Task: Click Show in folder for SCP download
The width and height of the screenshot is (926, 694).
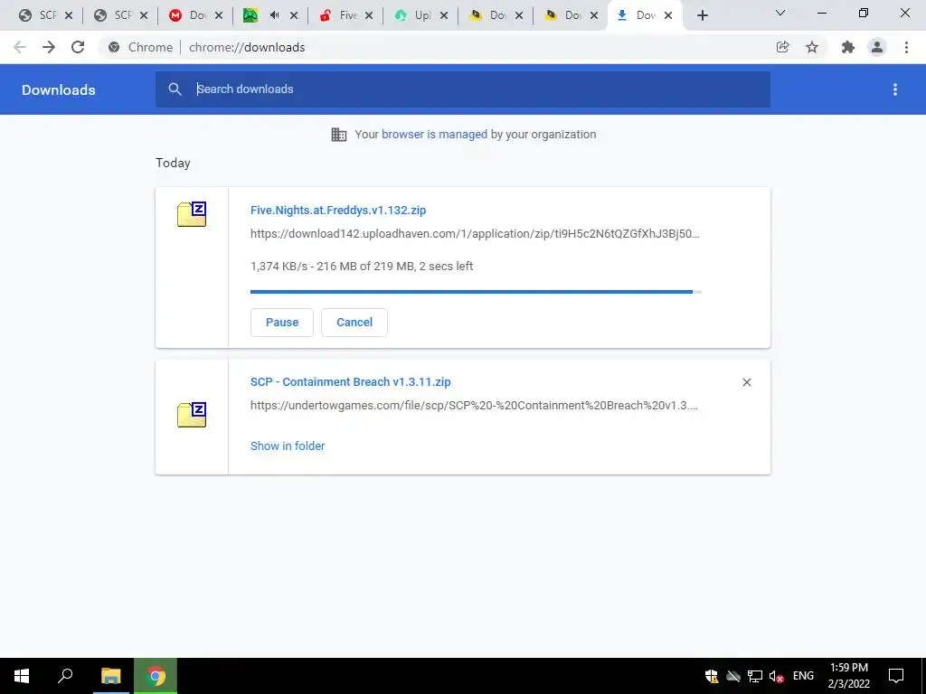Action: click(288, 446)
